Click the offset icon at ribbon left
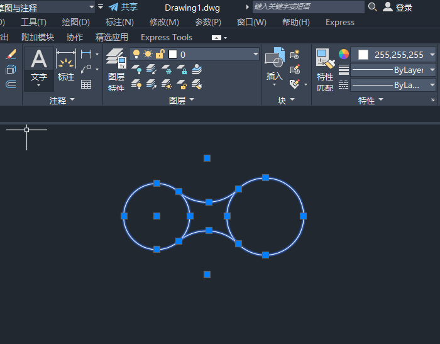The image size is (440, 344). tap(11, 84)
